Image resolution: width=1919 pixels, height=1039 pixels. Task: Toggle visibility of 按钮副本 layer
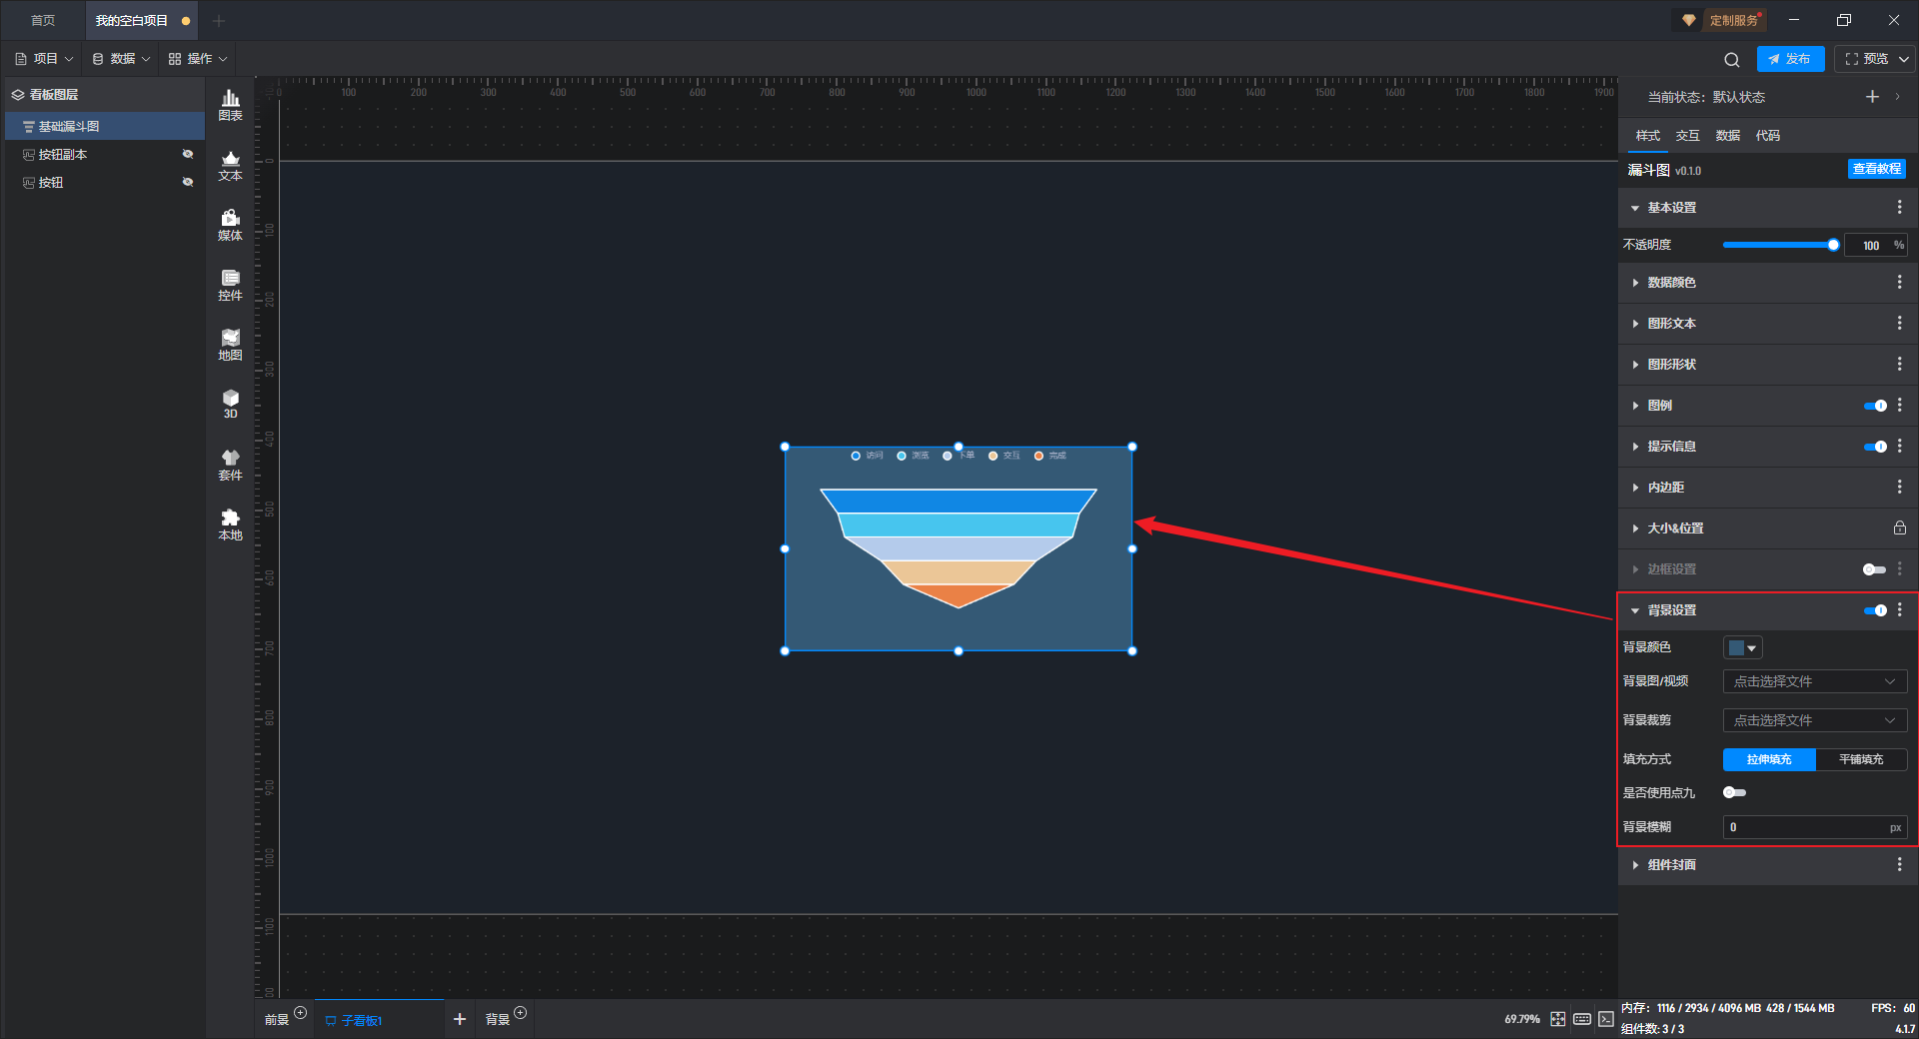pos(187,154)
